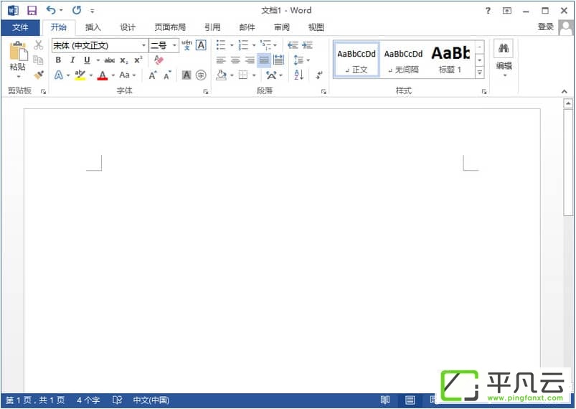Viewport: 576px width, 409px height.
Task: Apply yellow text highlight color
Action: pos(80,75)
